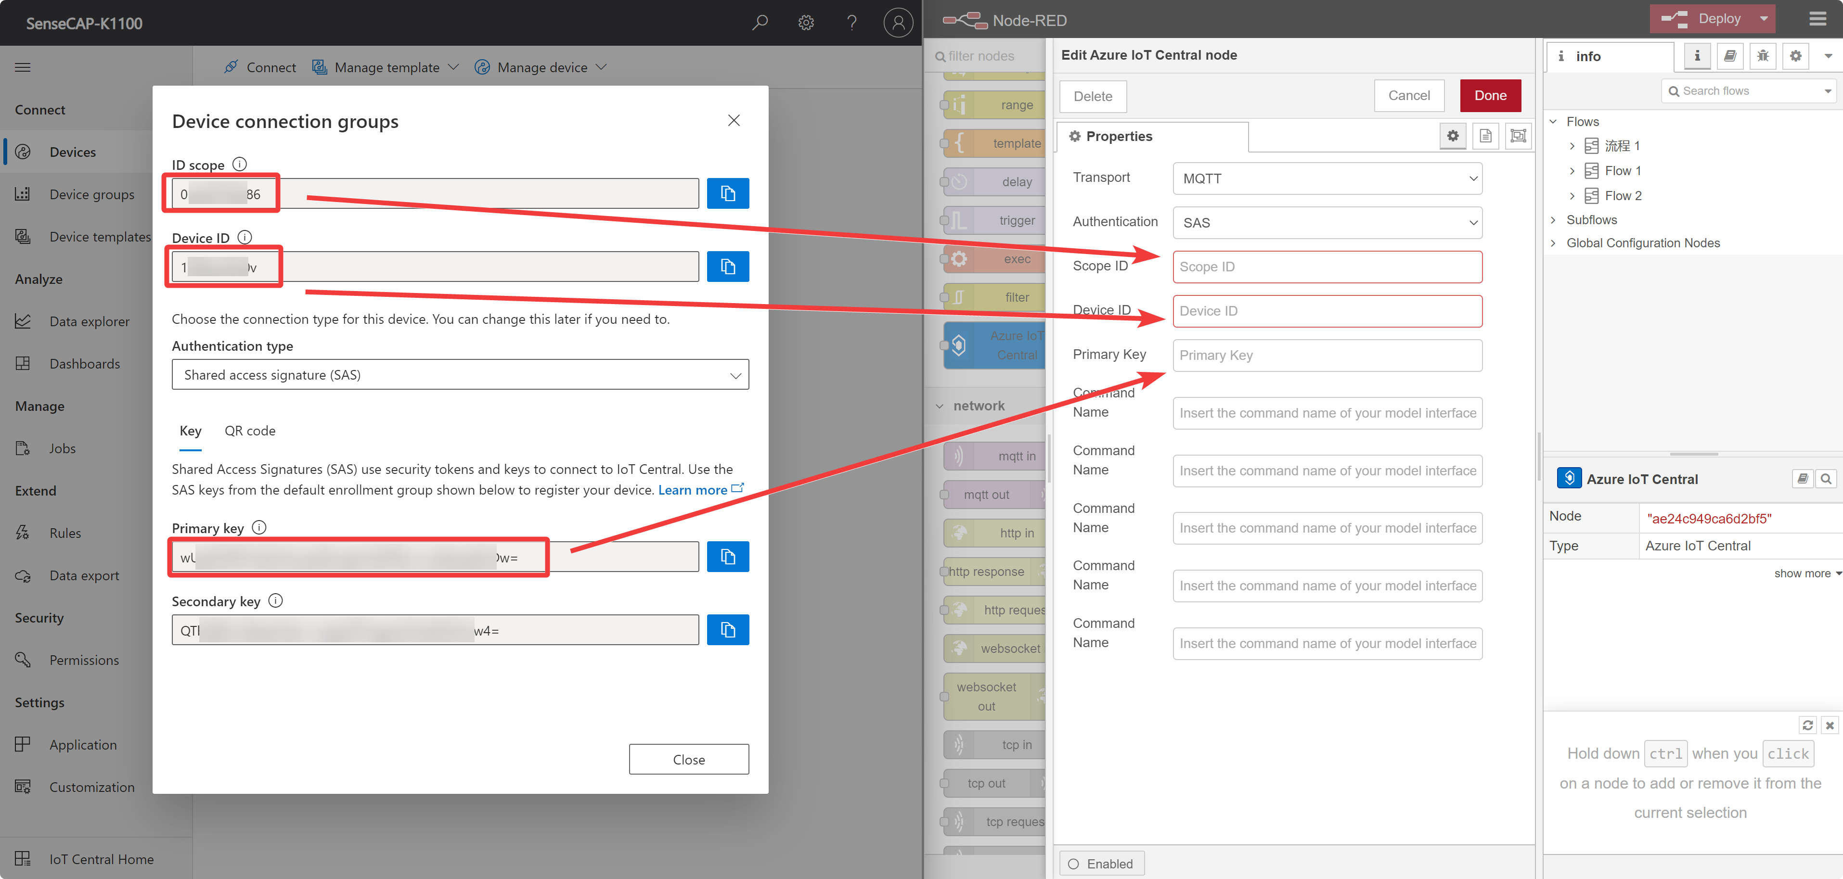
Task: Show the info sidebar tab icon
Action: click(1697, 56)
